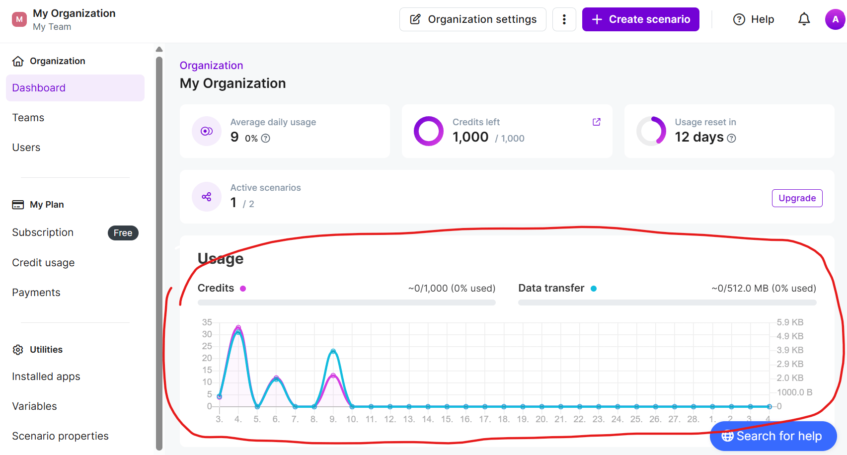Click the My Organization team switcher title

[74, 13]
